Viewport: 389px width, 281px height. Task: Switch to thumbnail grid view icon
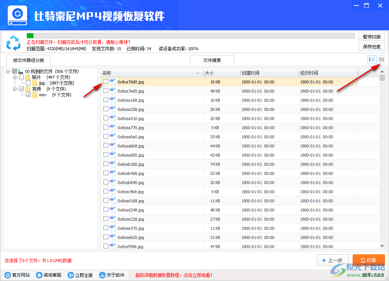click(x=382, y=60)
